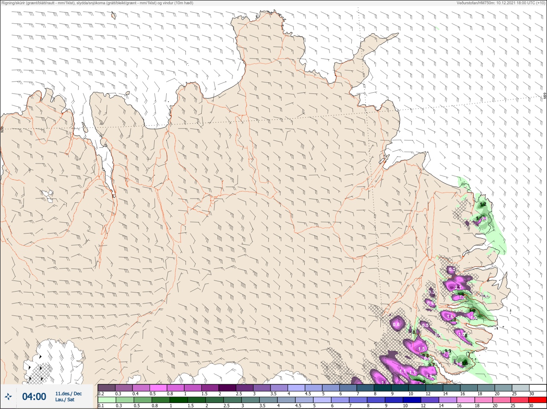Click the "Veðurstofan/HM750m" model run text
The image size is (547, 409).
tap(501, 3)
